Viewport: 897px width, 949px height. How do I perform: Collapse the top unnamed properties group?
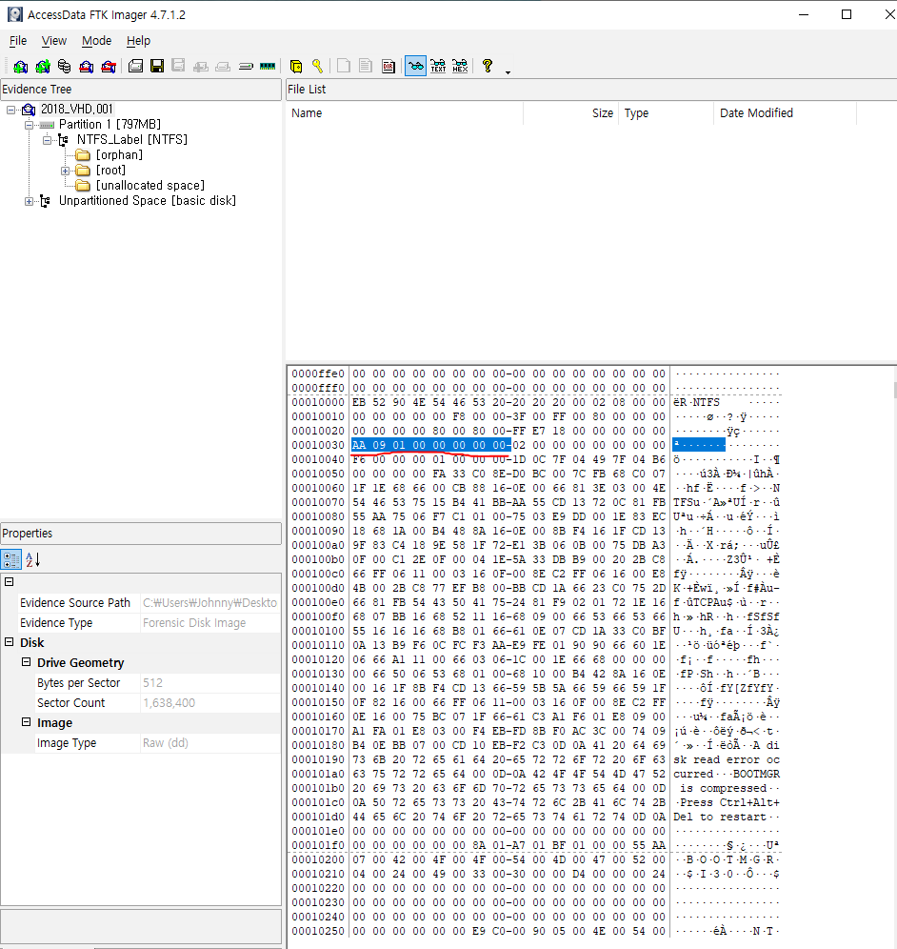[x=10, y=581]
